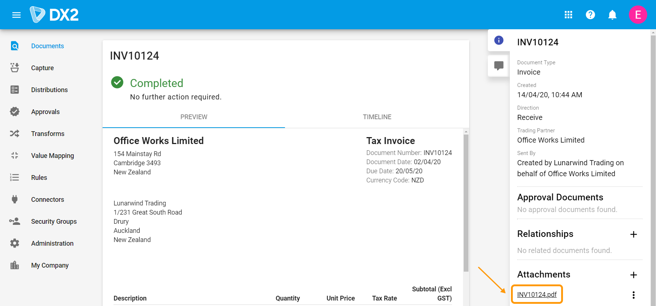Open the hamburger navigation menu
This screenshot has height=306, width=656.
16,15
